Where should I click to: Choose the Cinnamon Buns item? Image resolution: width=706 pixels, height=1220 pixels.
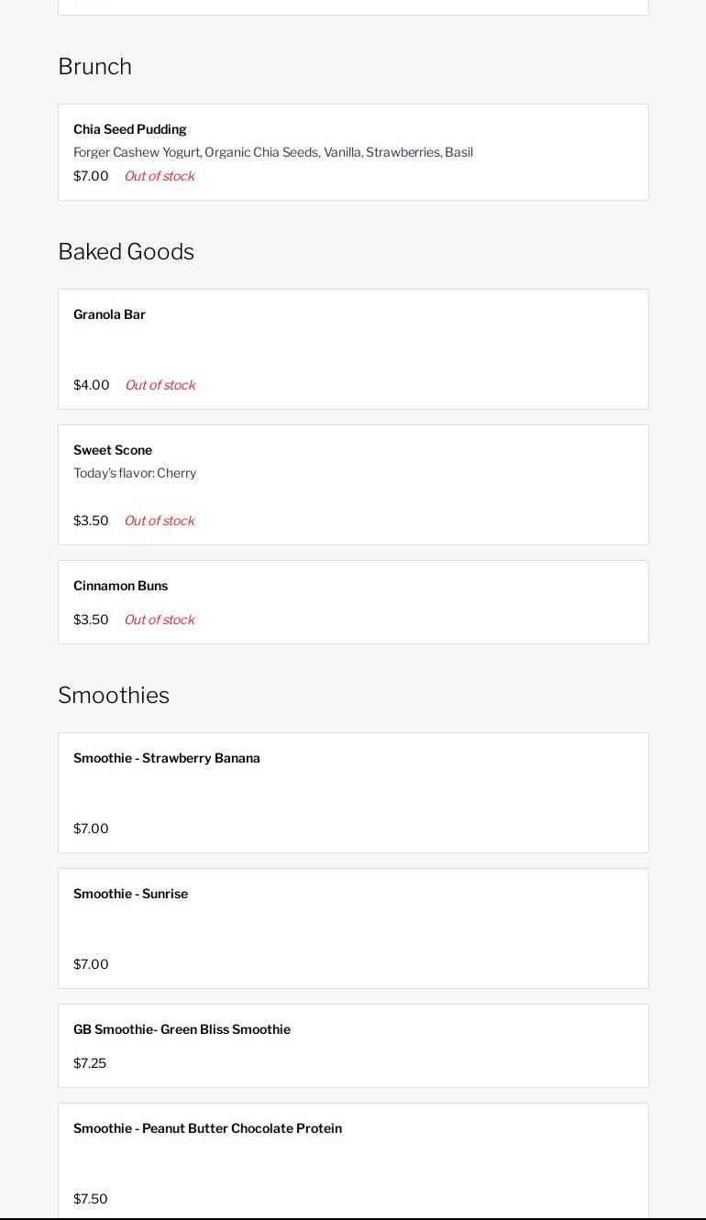(120, 586)
